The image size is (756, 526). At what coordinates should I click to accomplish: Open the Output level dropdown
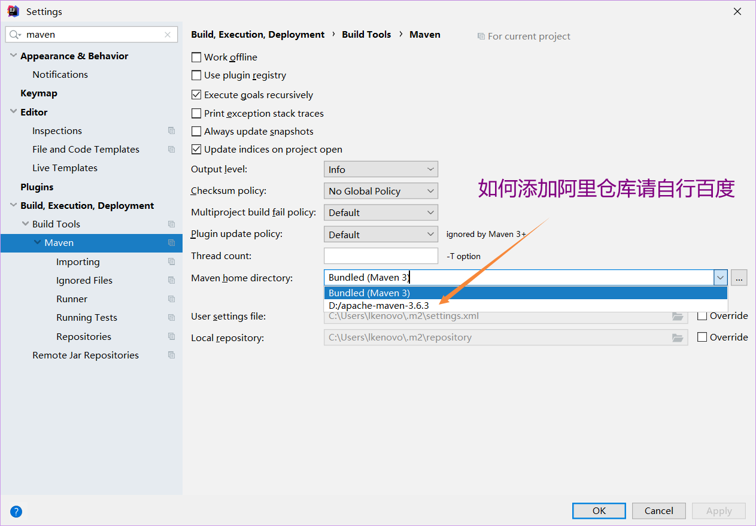coord(381,169)
